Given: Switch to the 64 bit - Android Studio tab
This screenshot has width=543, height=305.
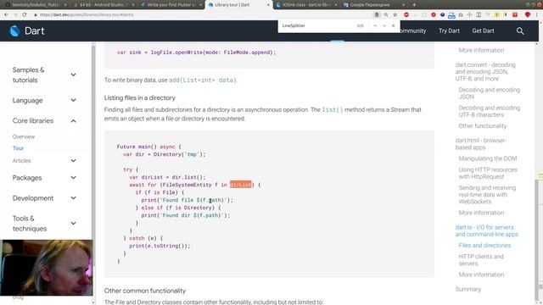Looking at the screenshot, I should click(x=103, y=5).
